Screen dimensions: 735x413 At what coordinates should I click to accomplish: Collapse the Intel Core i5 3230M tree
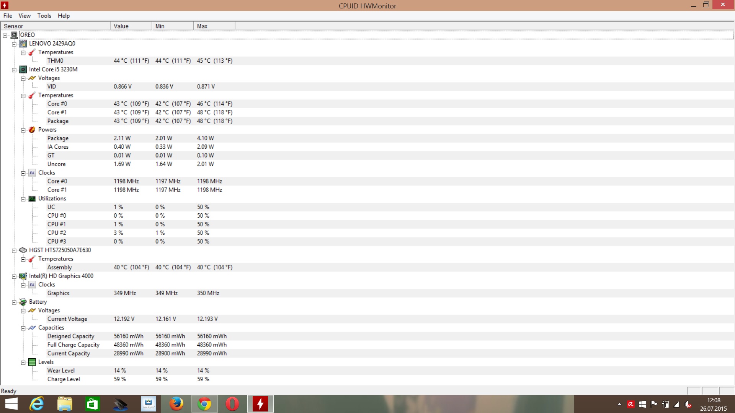(14, 70)
